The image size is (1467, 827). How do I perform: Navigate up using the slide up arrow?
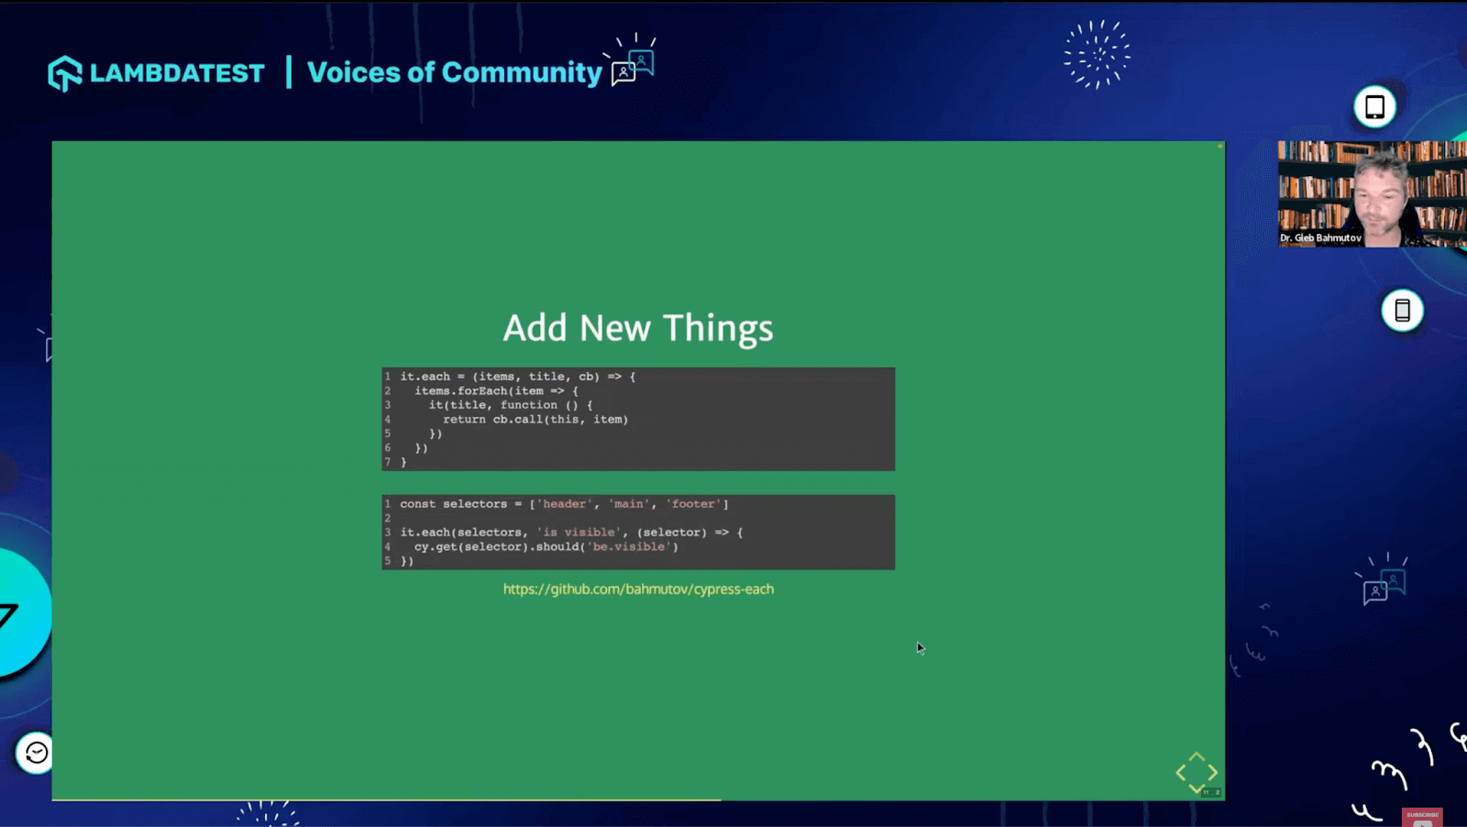1197,756
